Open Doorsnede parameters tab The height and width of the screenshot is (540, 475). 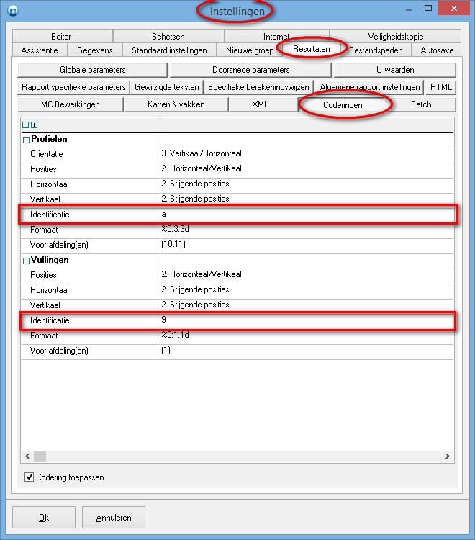250,70
